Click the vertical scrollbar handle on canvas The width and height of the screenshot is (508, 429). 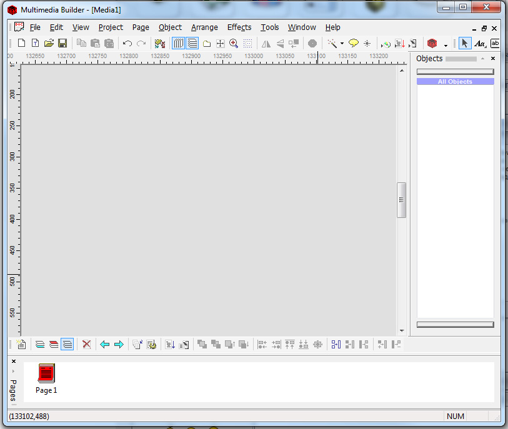point(401,200)
